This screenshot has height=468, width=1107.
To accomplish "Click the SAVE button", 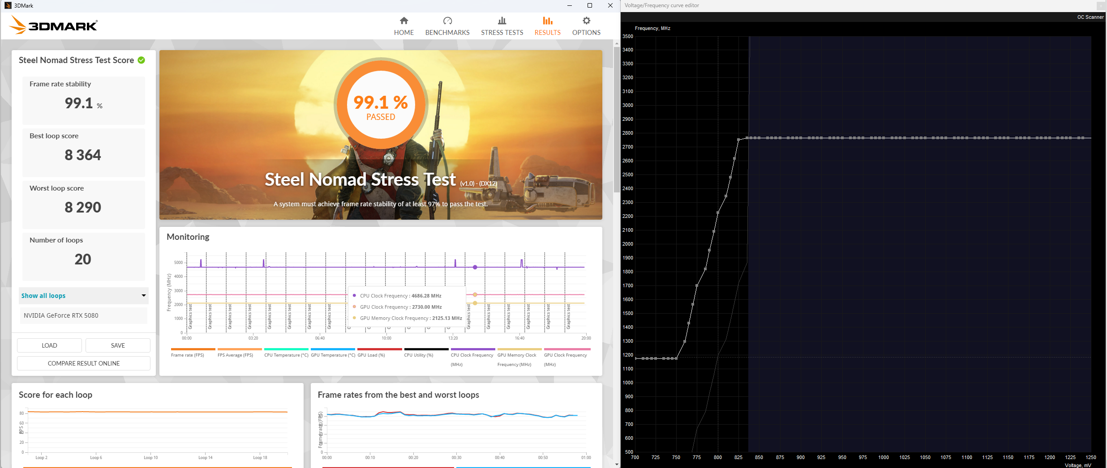I will click(x=118, y=345).
